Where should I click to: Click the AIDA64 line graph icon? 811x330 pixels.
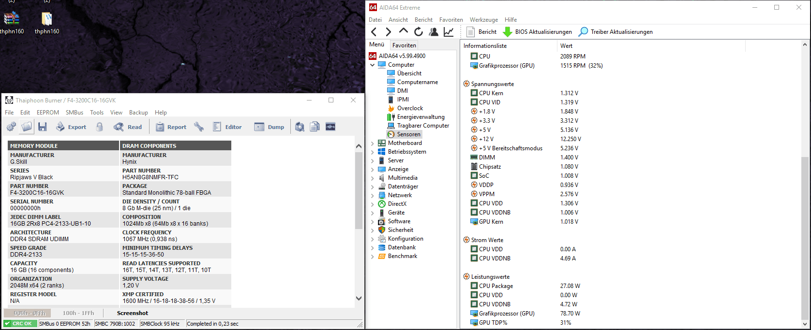(x=449, y=32)
